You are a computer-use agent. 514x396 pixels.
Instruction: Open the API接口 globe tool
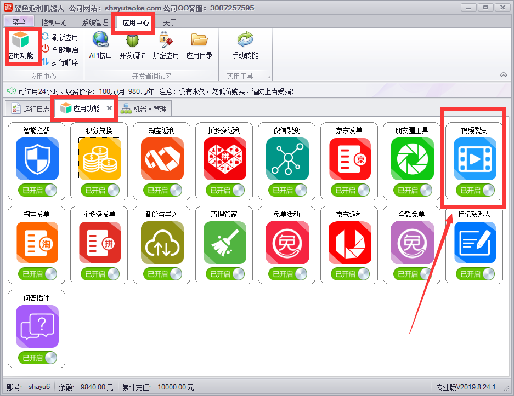point(100,46)
